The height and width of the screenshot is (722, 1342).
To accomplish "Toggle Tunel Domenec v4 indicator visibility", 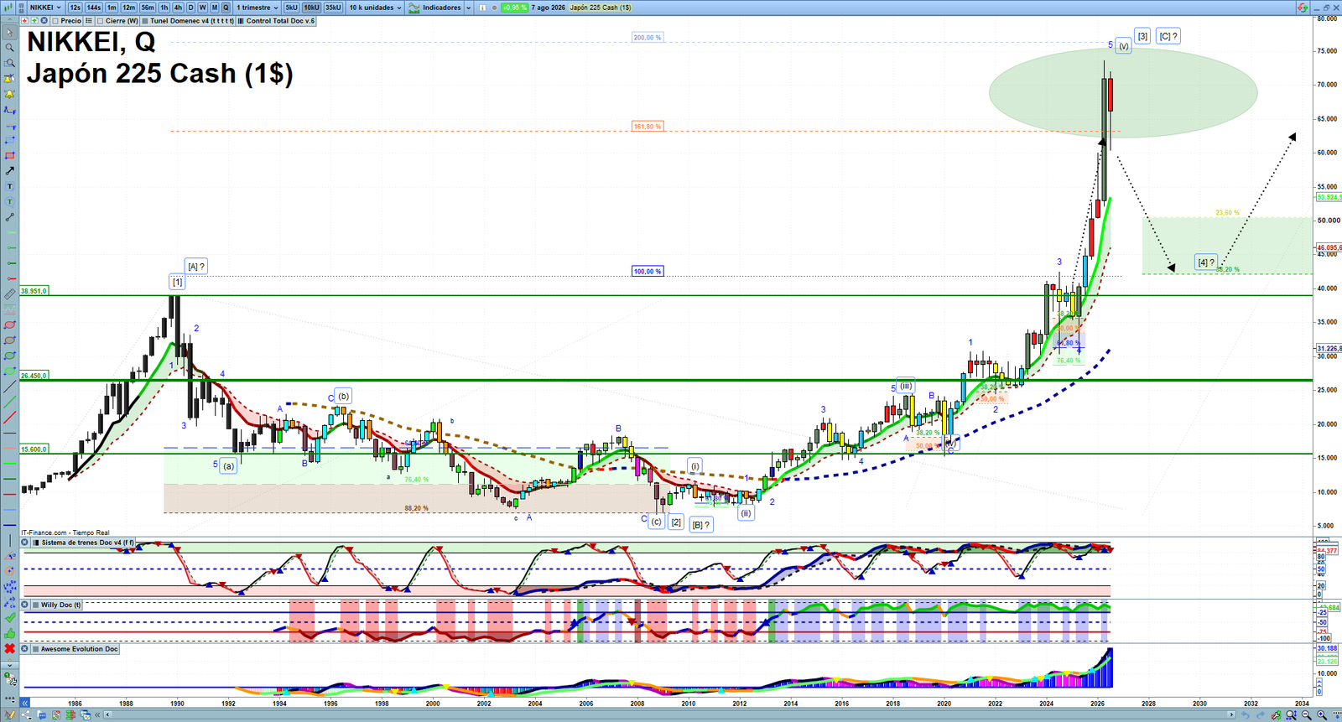I will point(145,21).
